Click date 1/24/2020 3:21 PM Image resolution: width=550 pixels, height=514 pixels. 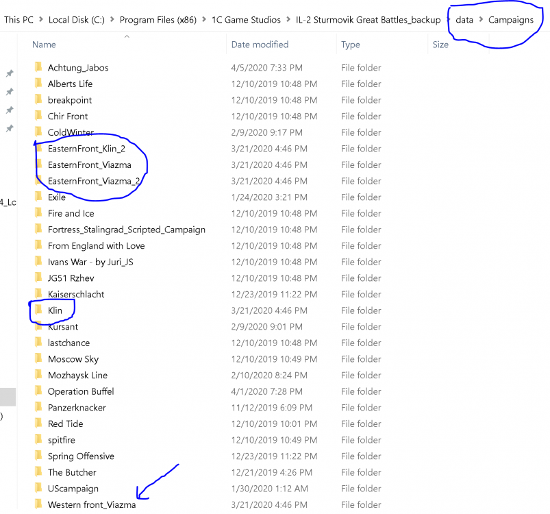(x=269, y=197)
